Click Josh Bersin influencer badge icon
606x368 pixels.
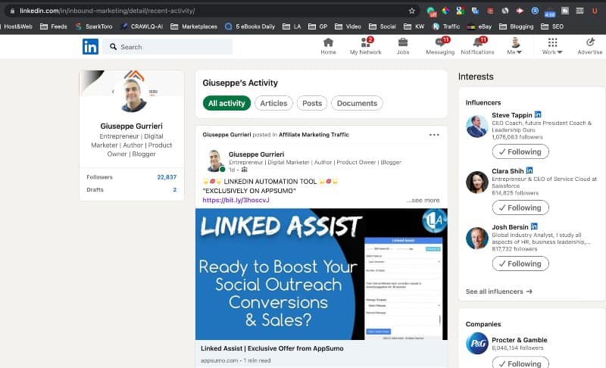pyautogui.click(x=534, y=226)
